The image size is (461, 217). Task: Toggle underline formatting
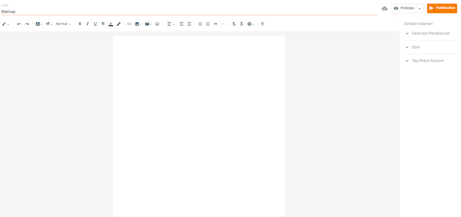tap(95, 24)
